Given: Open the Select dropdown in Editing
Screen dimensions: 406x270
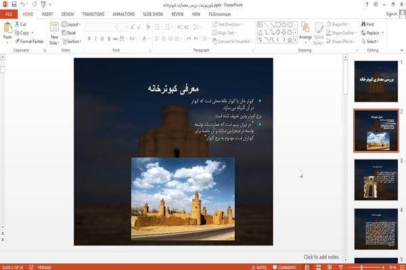Looking at the screenshot, I should point(370,41).
